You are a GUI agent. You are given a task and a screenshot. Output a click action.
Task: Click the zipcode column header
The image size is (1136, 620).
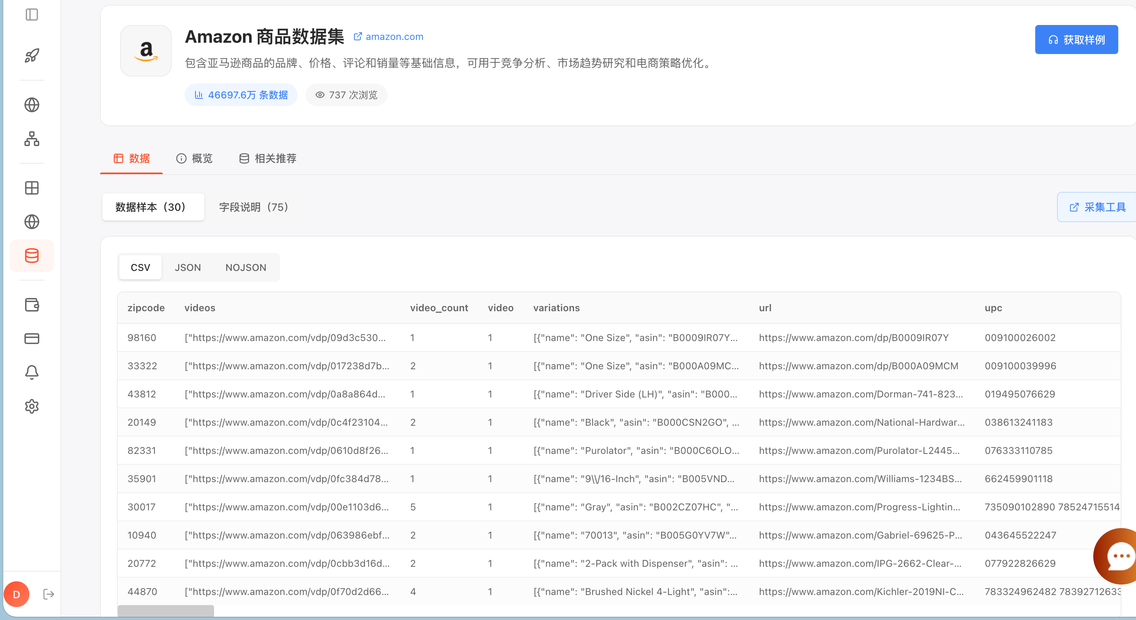[x=146, y=308]
